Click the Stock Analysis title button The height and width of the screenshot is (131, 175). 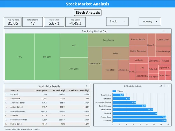point(88,13)
